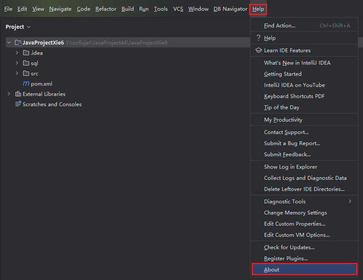Close the Help menu in menu bar
363x280 pixels.
click(x=258, y=9)
